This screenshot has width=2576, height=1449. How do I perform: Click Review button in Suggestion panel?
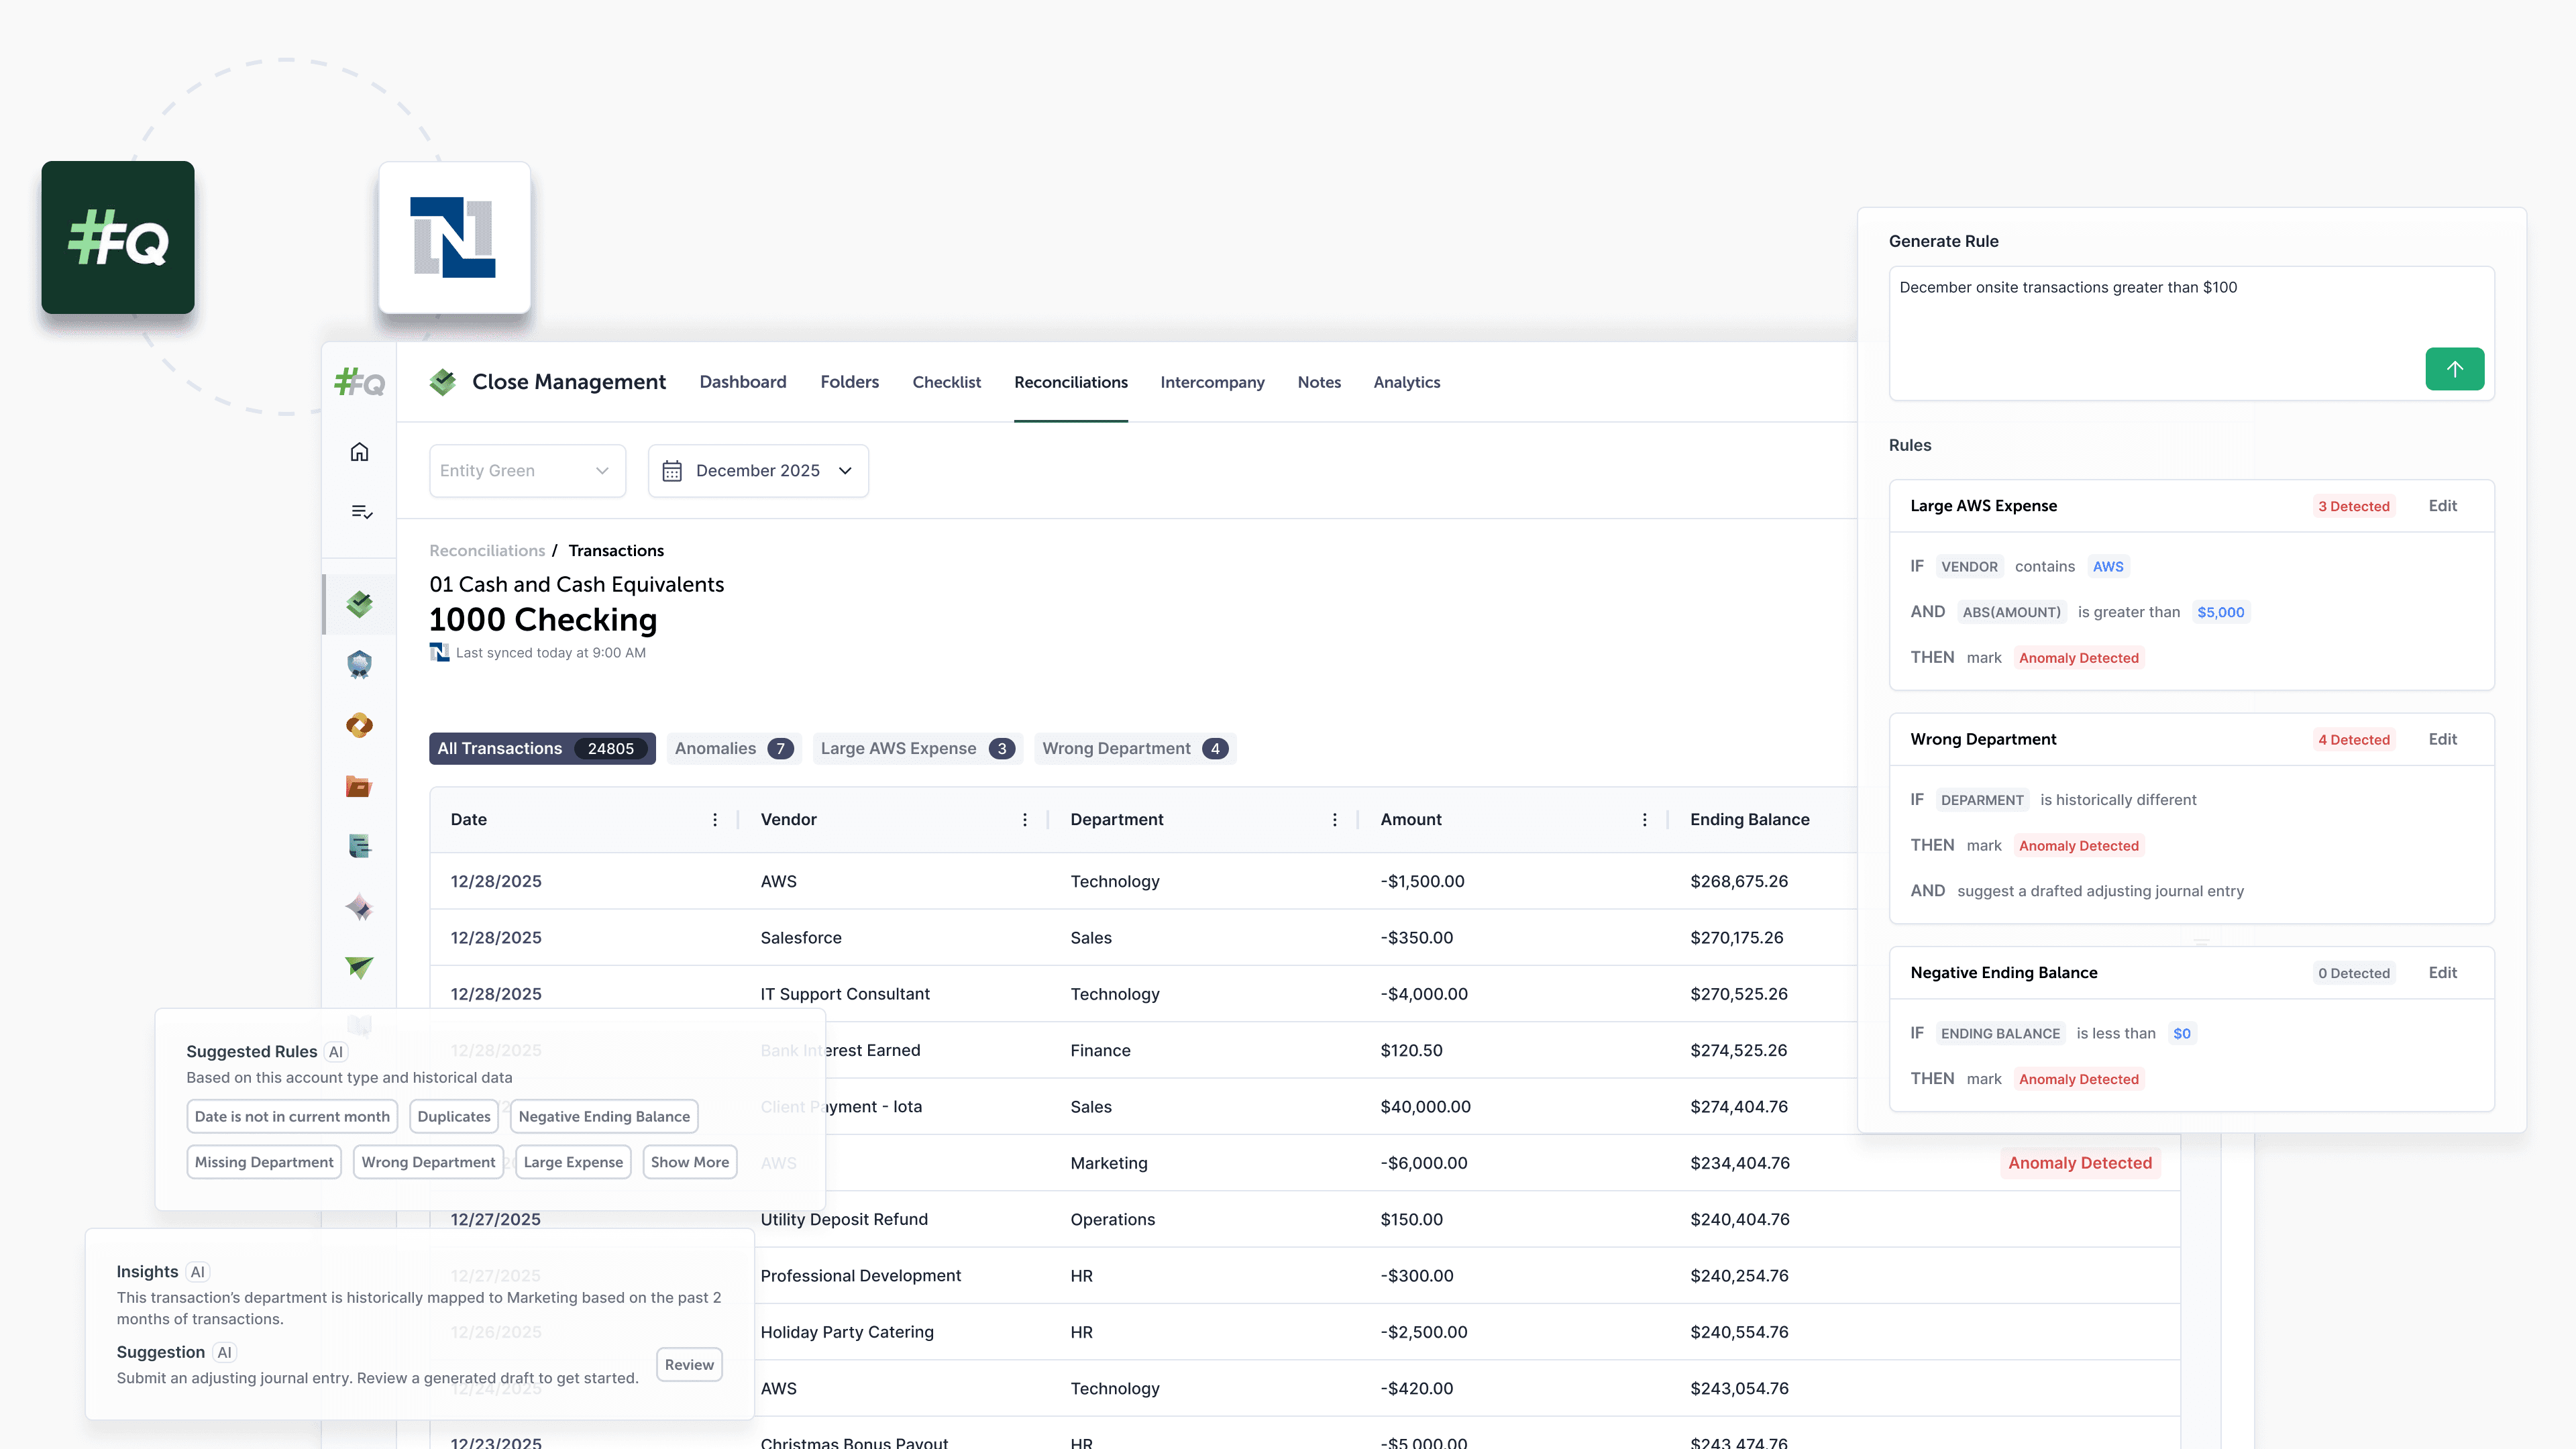689,1365
